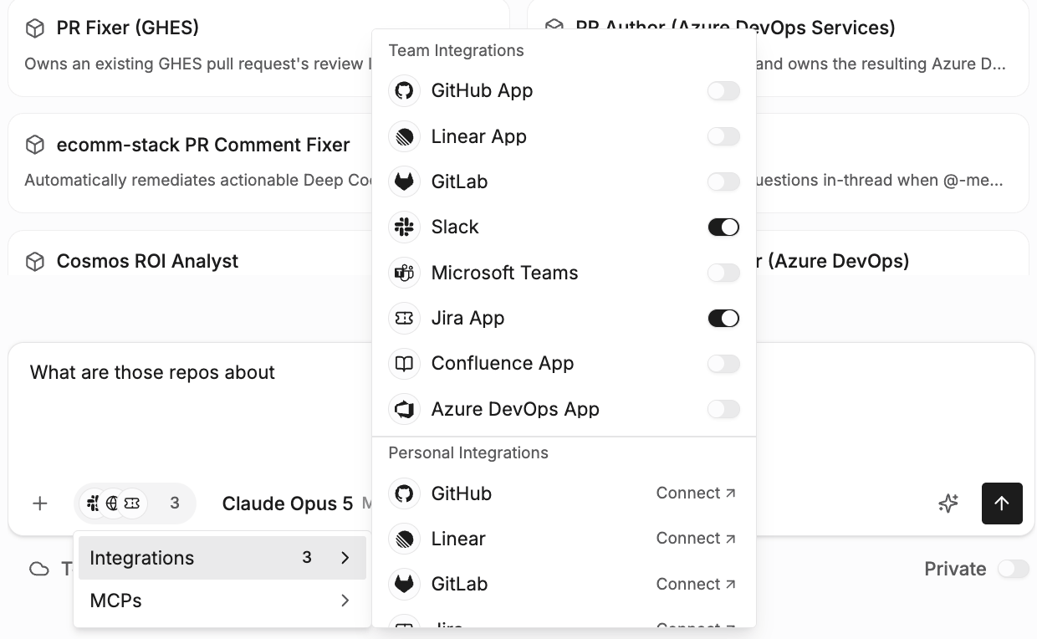Send the prompt with the arrow button
Viewport: 1037px width, 639px height.
click(x=1002, y=504)
